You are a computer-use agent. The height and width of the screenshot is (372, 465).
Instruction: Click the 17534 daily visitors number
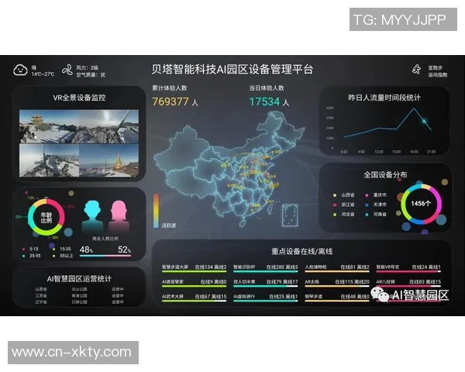pos(264,102)
